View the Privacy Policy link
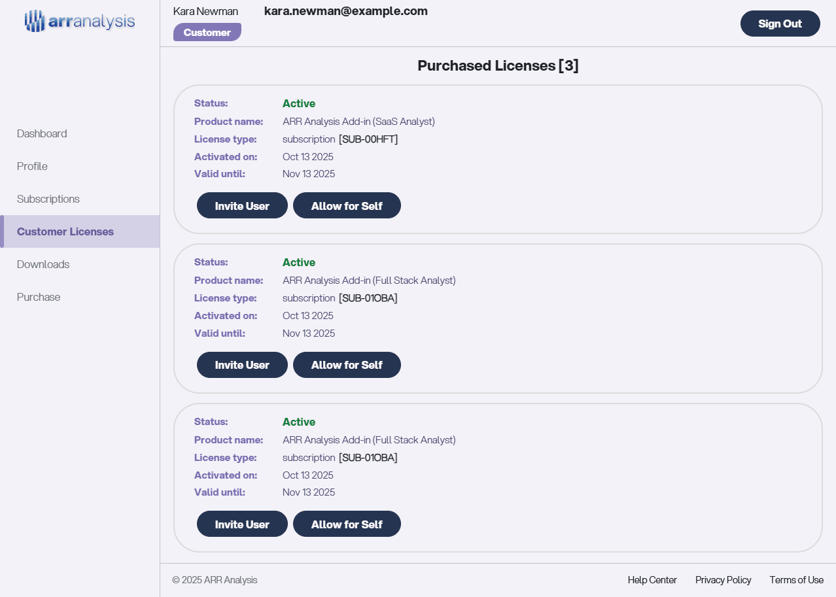Image resolution: width=836 pixels, height=597 pixels. (723, 580)
